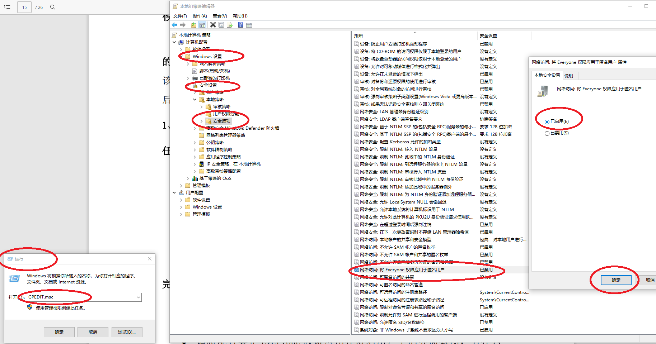The height and width of the screenshot is (344, 656).
Task: Click the 计算机配置 computer icon
Action: pyautogui.click(x=182, y=42)
